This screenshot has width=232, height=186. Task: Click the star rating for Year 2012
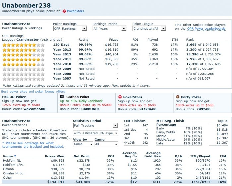click(x=24, y=55)
